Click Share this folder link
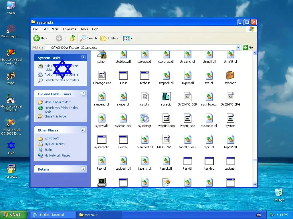 click(56, 116)
